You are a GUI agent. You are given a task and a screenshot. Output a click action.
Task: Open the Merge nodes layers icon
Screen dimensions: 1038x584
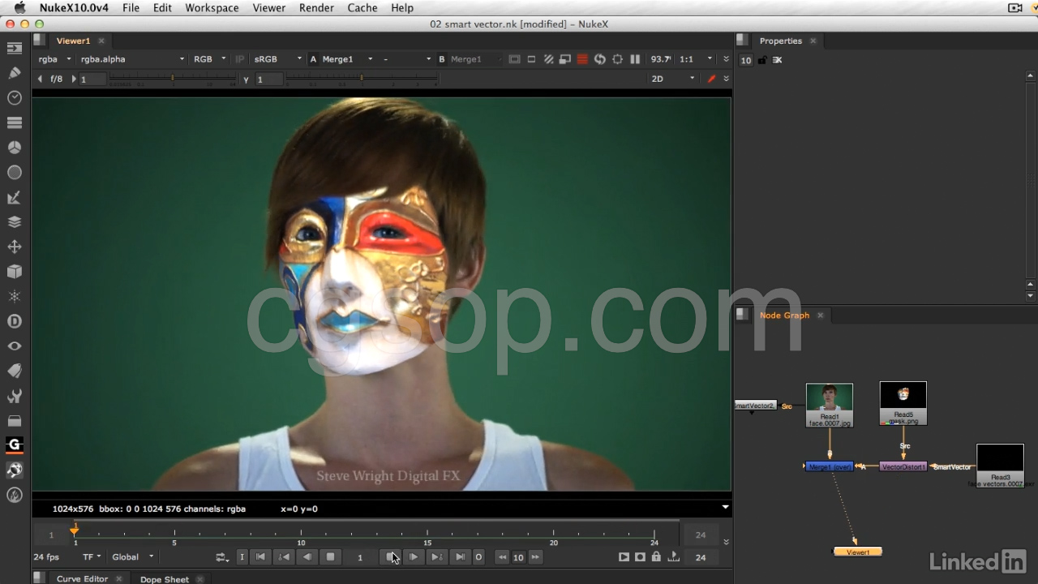pyautogui.click(x=15, y=221)
